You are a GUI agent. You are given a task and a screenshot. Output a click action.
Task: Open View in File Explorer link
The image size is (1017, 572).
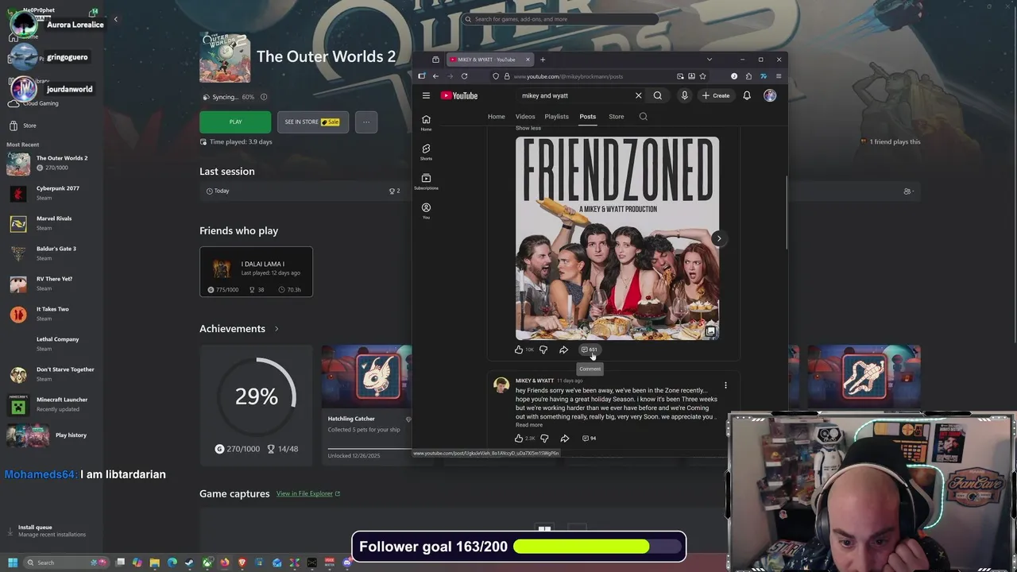coord(308,494)
